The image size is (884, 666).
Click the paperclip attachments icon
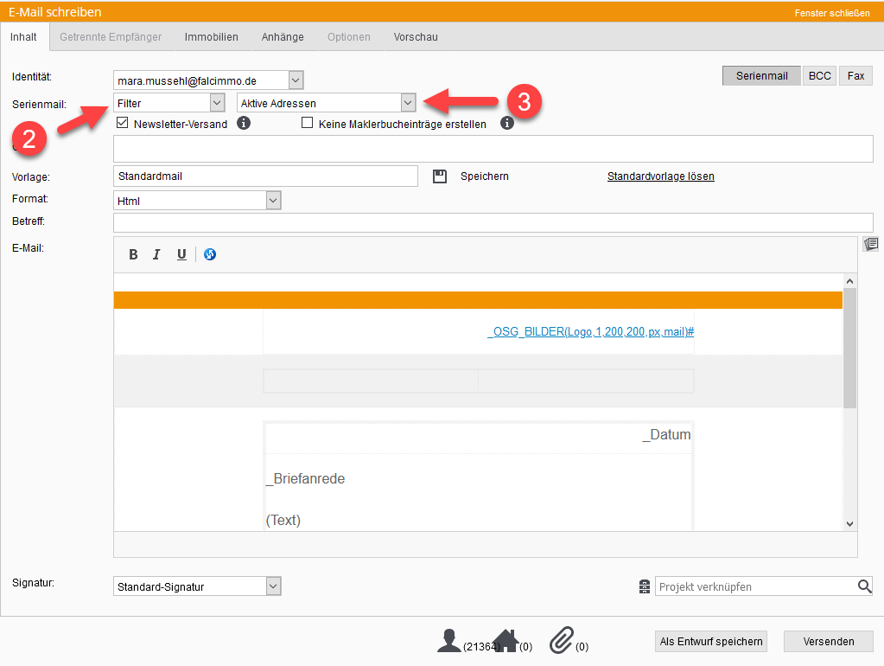(x=562, y=640)
